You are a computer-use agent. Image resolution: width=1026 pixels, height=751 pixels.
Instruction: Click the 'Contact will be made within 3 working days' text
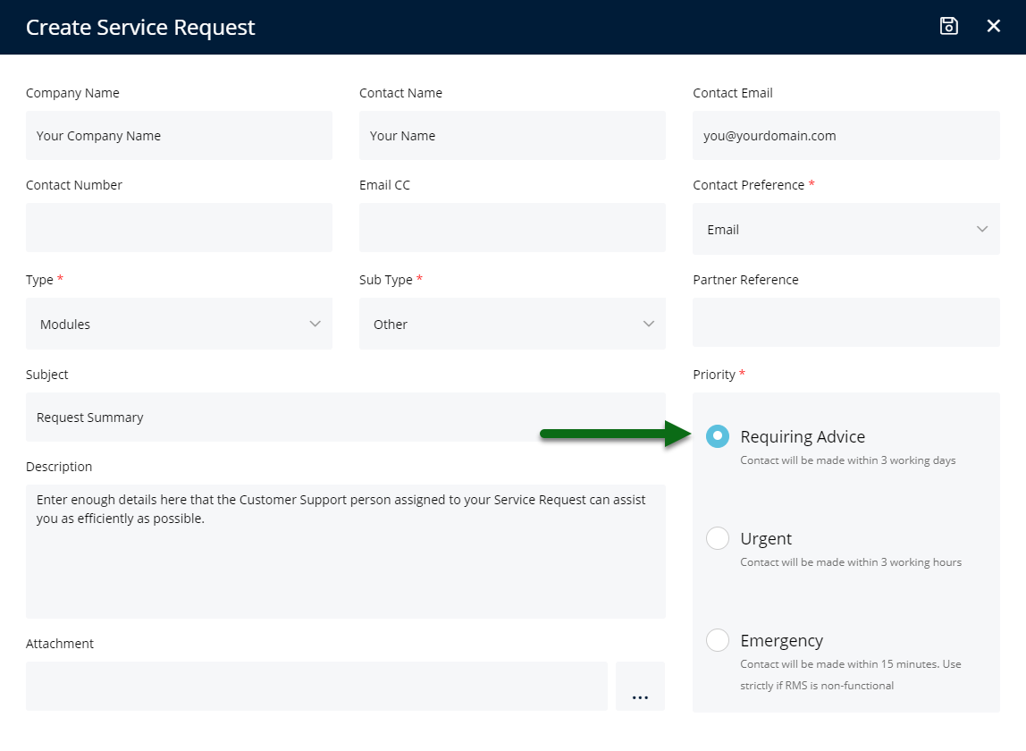(x=848, y=460)
